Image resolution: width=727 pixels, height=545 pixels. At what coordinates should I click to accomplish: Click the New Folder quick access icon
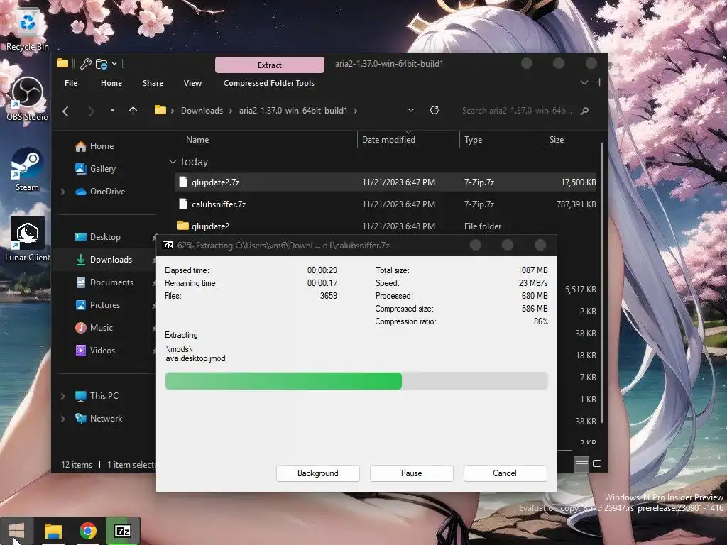102,63
